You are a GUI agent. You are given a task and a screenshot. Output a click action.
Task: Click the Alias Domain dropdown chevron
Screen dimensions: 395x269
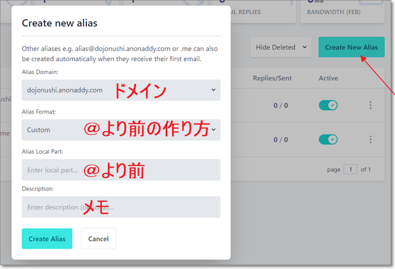[x=213, y=90]
